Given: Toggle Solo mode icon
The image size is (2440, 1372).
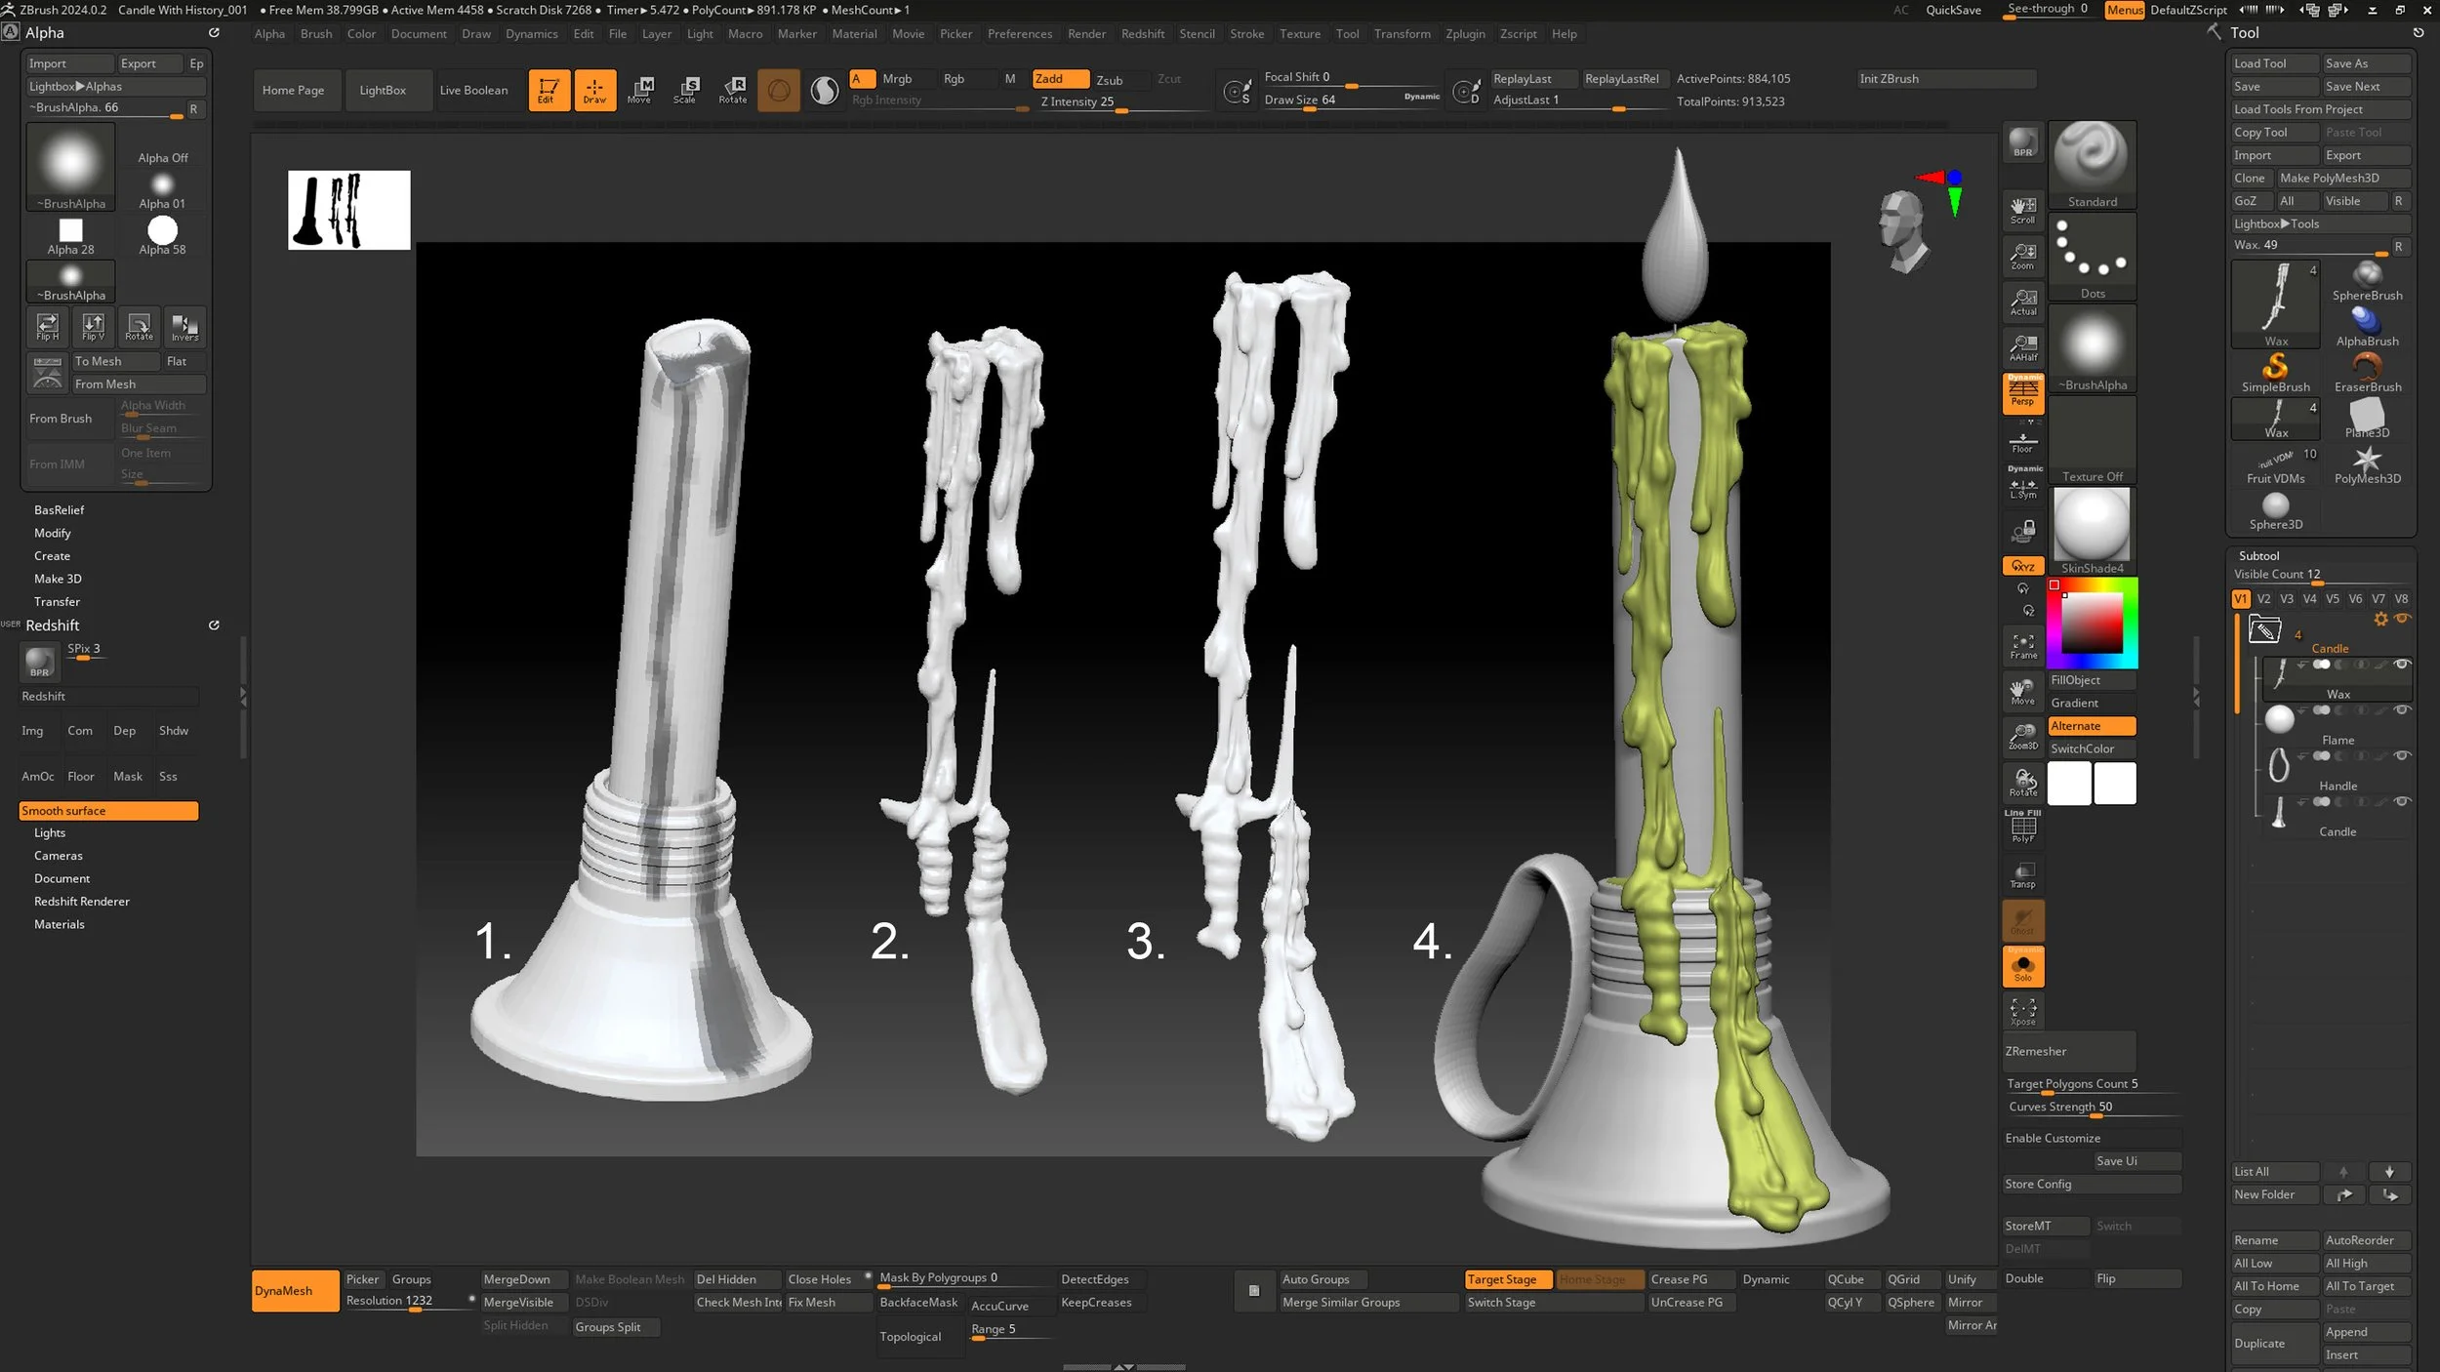Looking at the screenshot, I should [x=2022, y=967].
